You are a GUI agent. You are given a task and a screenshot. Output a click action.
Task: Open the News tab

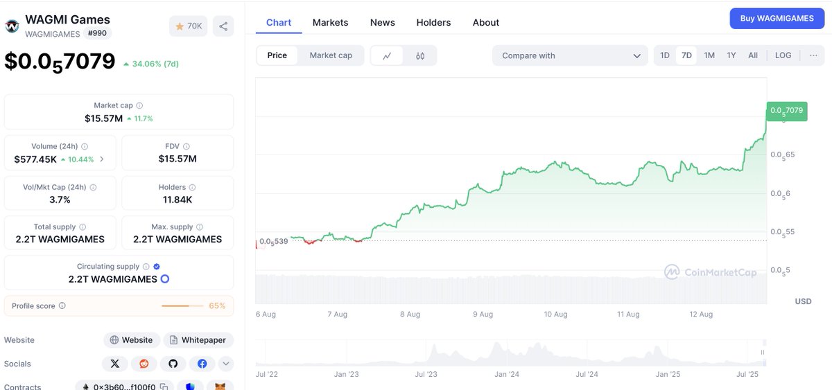pyautogui.click(x=383, y=22)
